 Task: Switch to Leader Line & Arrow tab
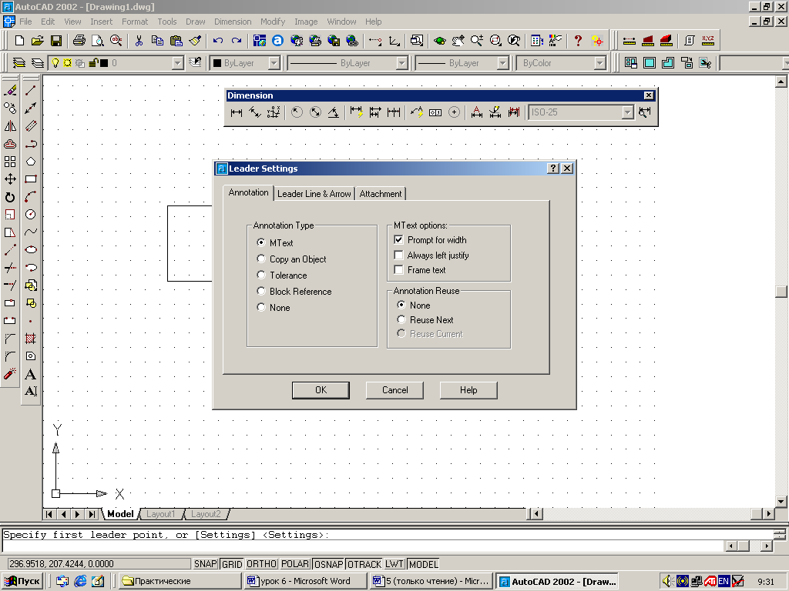[314, 193]
